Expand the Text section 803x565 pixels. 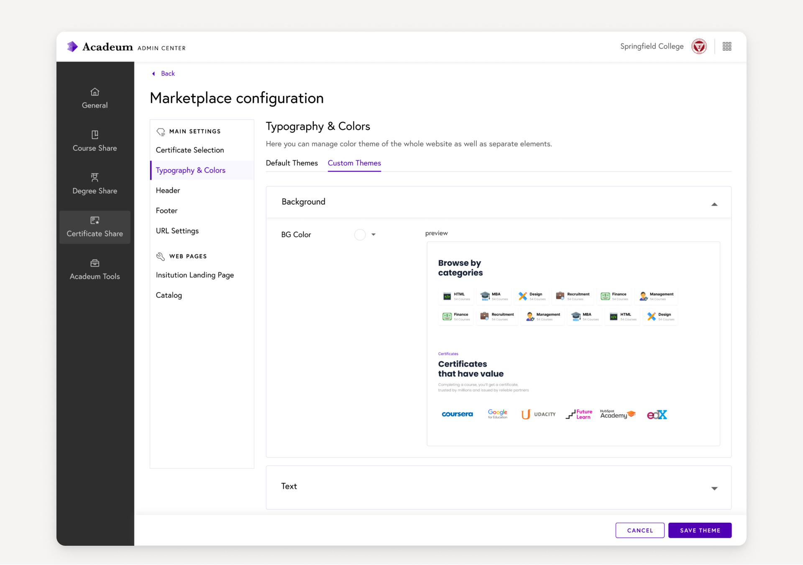(x=714, y=488)
